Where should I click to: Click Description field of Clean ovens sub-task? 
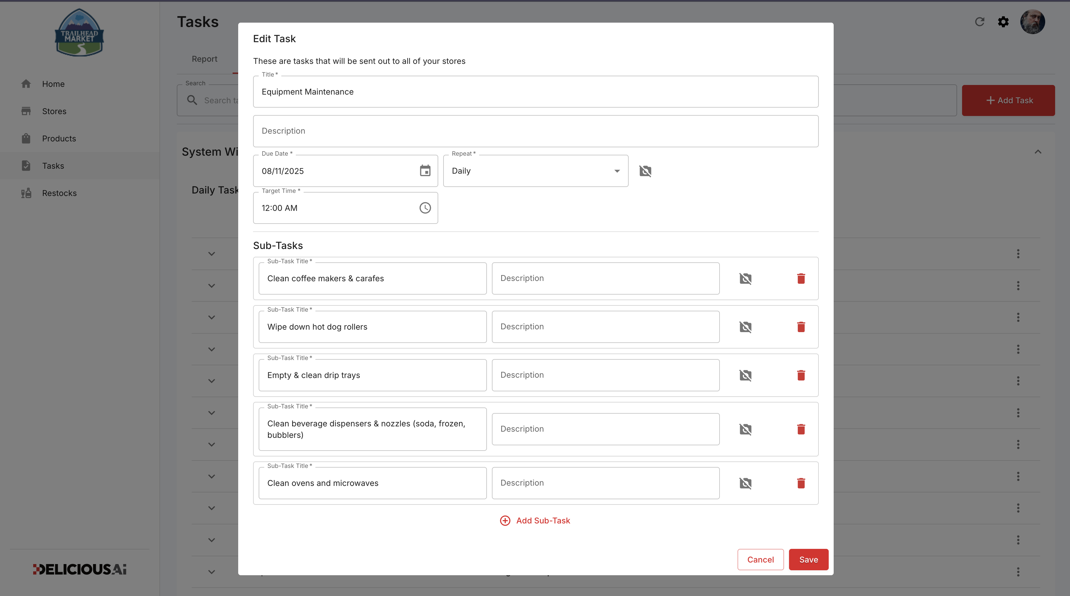pyautogui.click(x=606, y=483)
